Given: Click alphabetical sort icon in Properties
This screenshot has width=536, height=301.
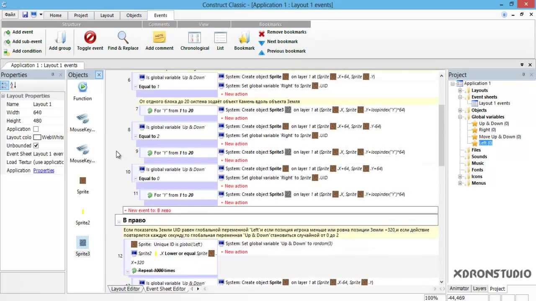Looking at the screenshot, I should (x=13, y=85).
